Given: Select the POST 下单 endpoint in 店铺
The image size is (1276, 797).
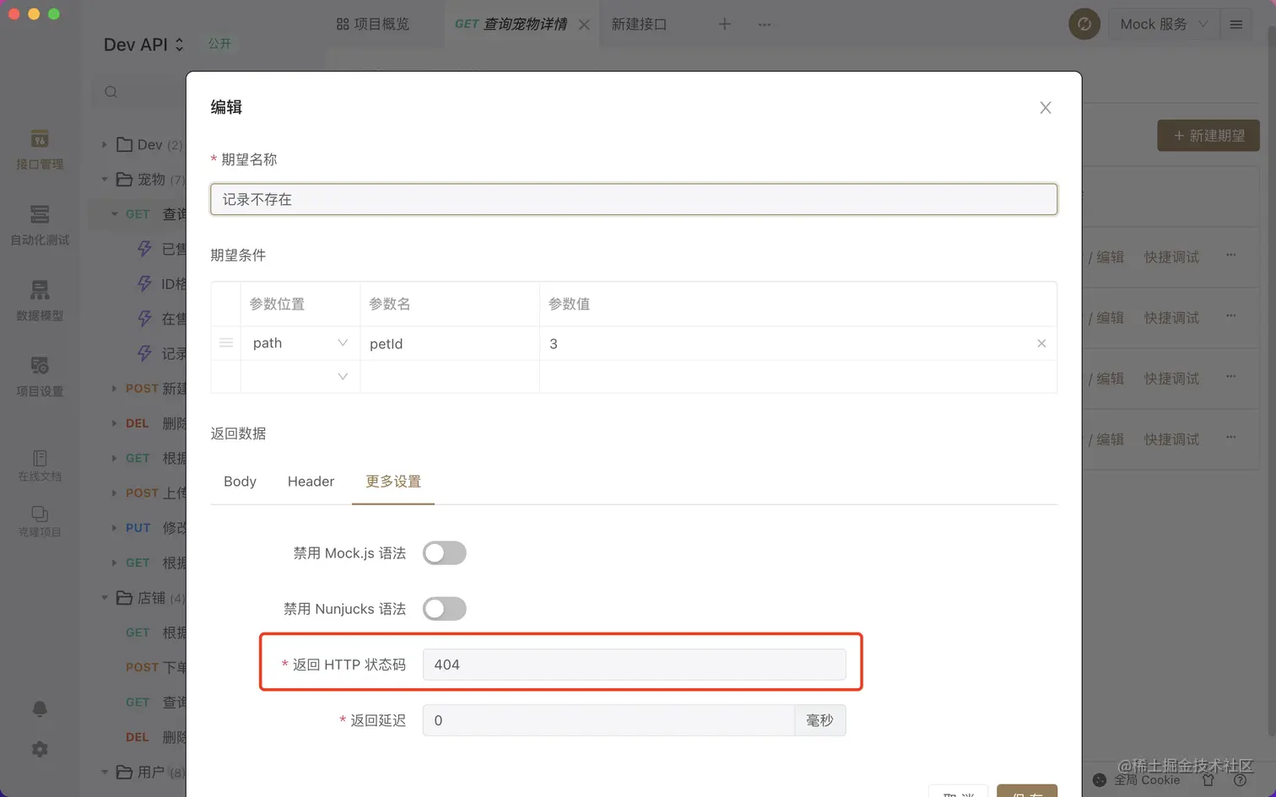Looking at the screenshot, I should (x=155, y=667).
